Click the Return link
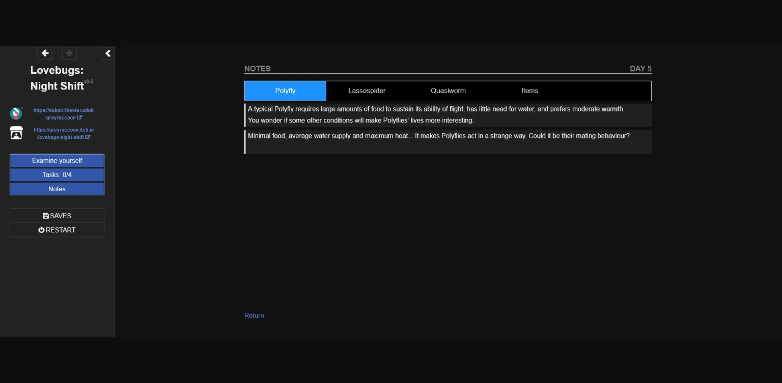782x383 pixels. pos(254,315)
